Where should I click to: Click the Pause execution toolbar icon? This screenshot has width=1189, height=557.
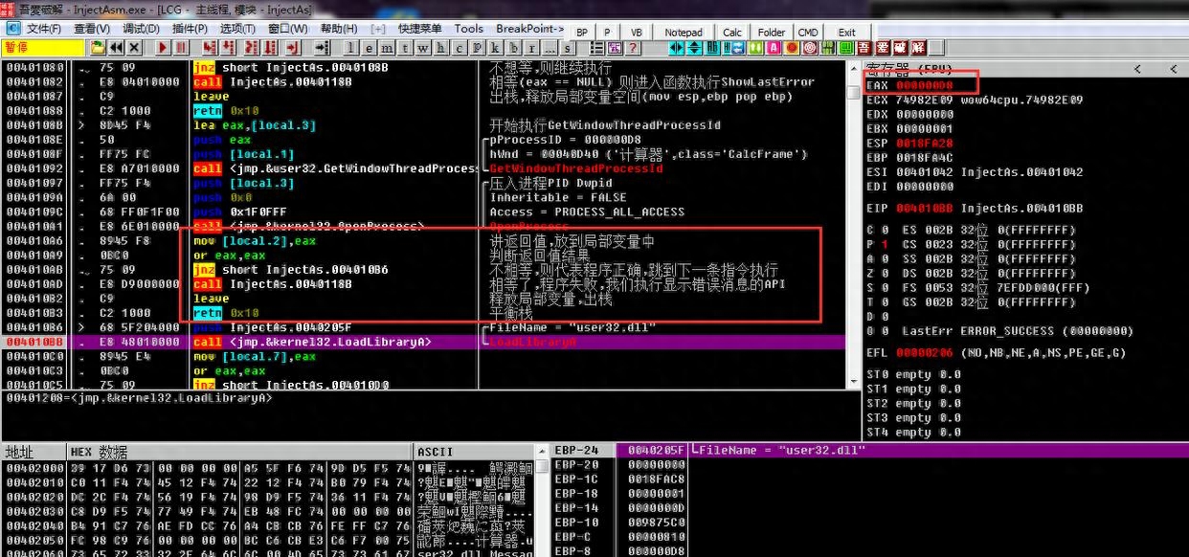pyautogui.click(x=181, y=47)
